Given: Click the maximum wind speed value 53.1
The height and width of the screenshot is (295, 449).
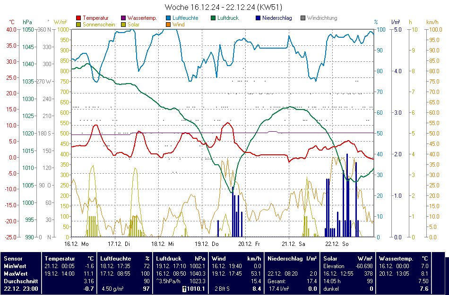Looking at the screenshot, I should (256, 274).
